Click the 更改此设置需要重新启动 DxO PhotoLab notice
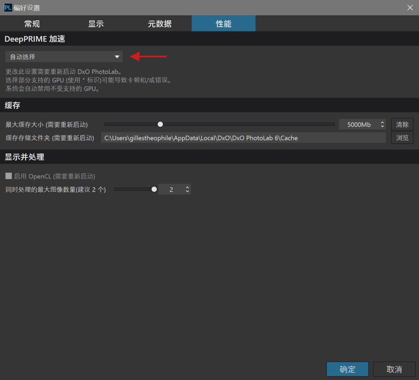The width and height of the screenshot is (419, 380). [x=64, y=71]
